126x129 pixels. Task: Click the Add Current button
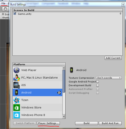tap(113, 58)
